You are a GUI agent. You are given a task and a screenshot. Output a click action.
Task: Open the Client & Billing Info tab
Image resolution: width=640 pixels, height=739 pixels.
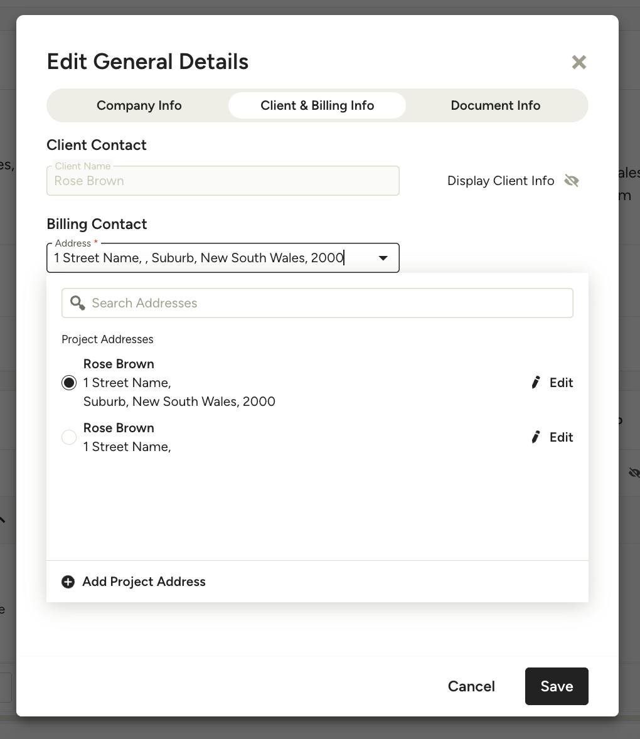(x=317, y=105)
